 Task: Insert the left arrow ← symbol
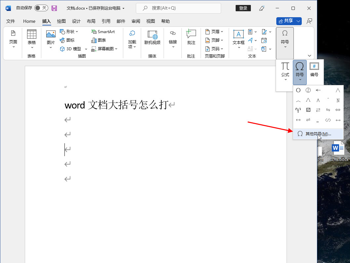[318, 90]
